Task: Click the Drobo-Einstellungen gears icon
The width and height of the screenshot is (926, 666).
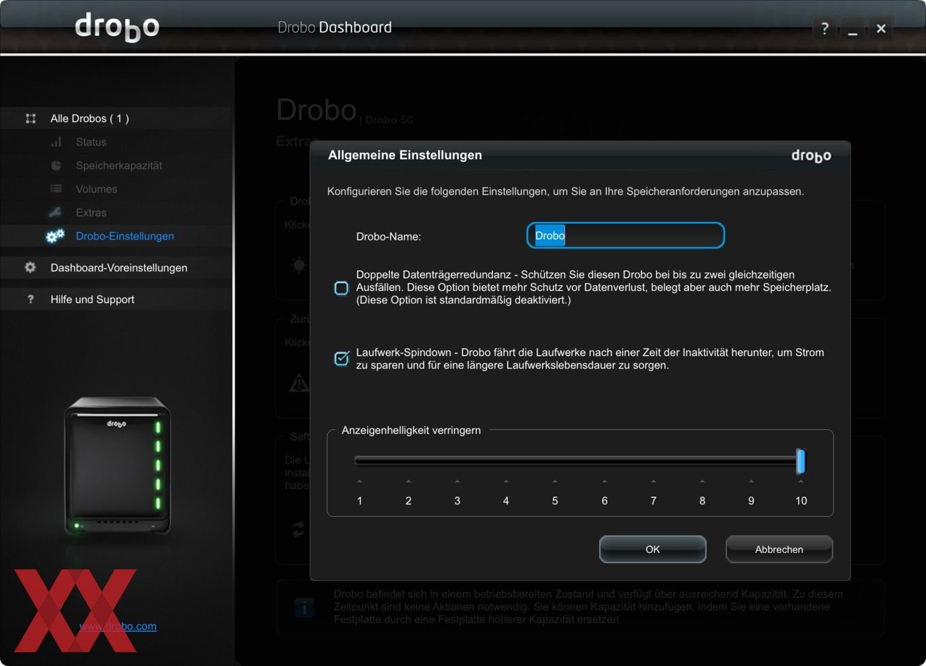Action: click(x=55, y=236)
